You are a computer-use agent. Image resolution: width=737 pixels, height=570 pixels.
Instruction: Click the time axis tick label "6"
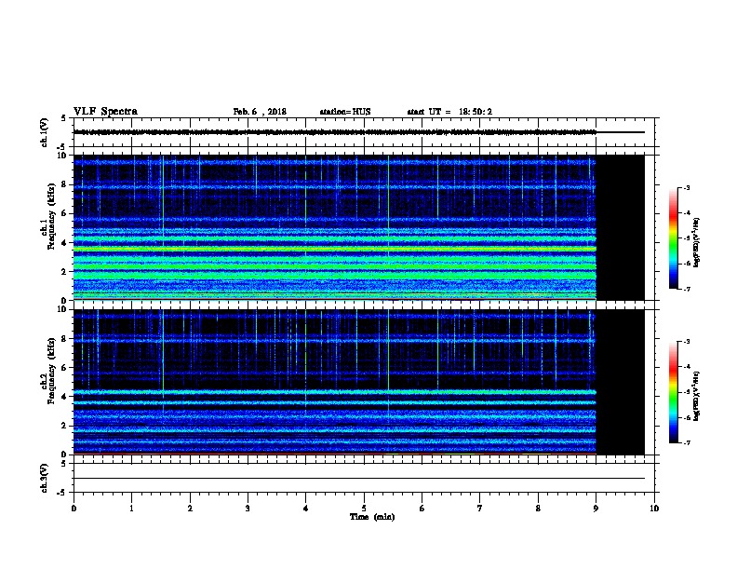422,509
